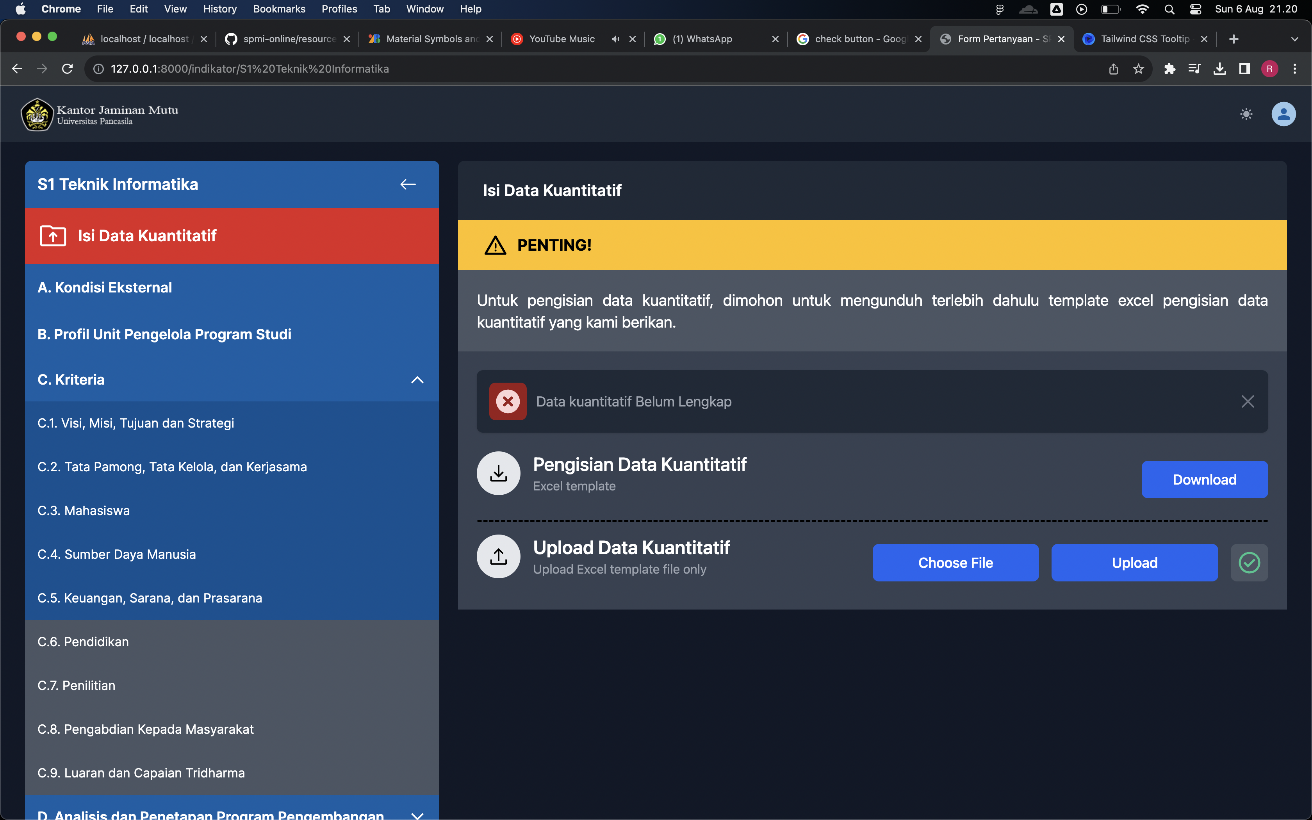Click the back arrow beside S1 Teknik Informatika

click(408, 184)
